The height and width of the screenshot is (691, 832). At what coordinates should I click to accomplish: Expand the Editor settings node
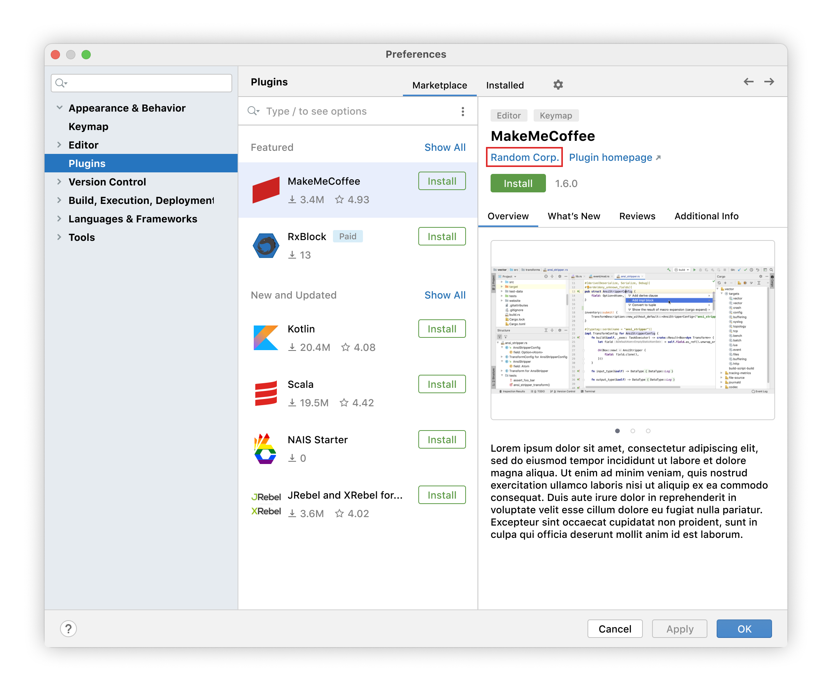(60, 145)
